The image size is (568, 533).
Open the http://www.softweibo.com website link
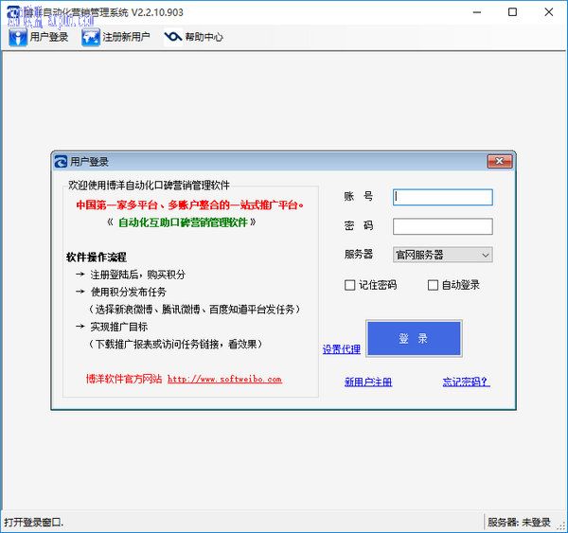224,380
